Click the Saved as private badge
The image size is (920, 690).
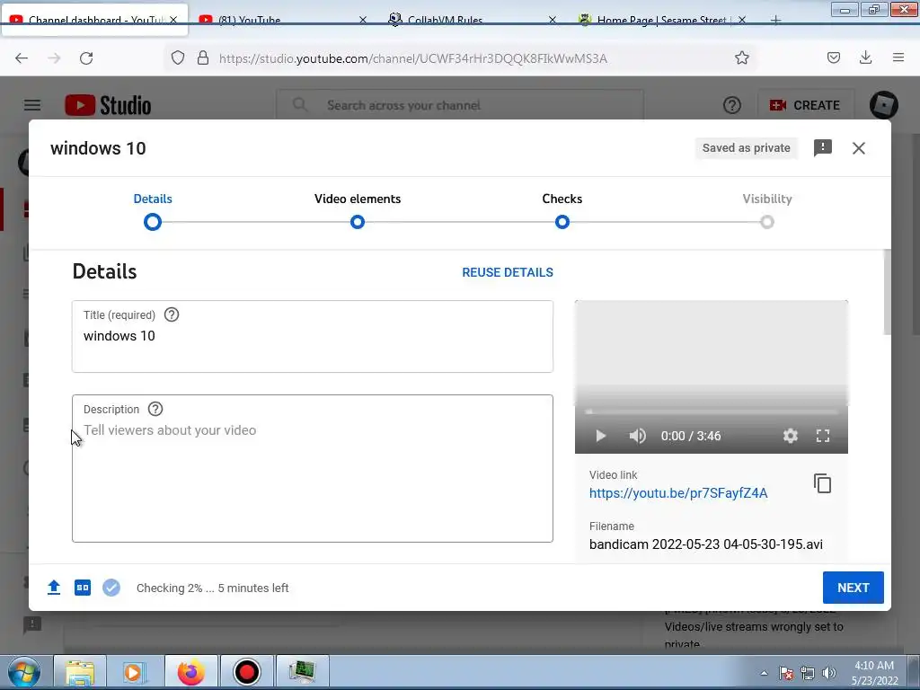[747, 148]
